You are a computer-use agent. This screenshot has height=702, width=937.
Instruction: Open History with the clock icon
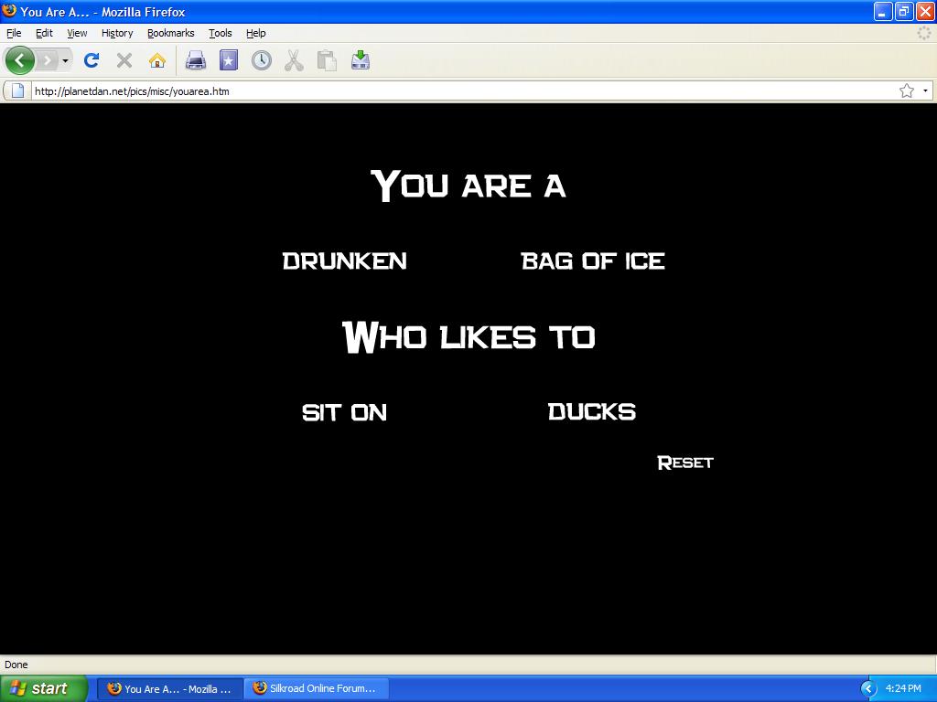click(x=262, y=61)
